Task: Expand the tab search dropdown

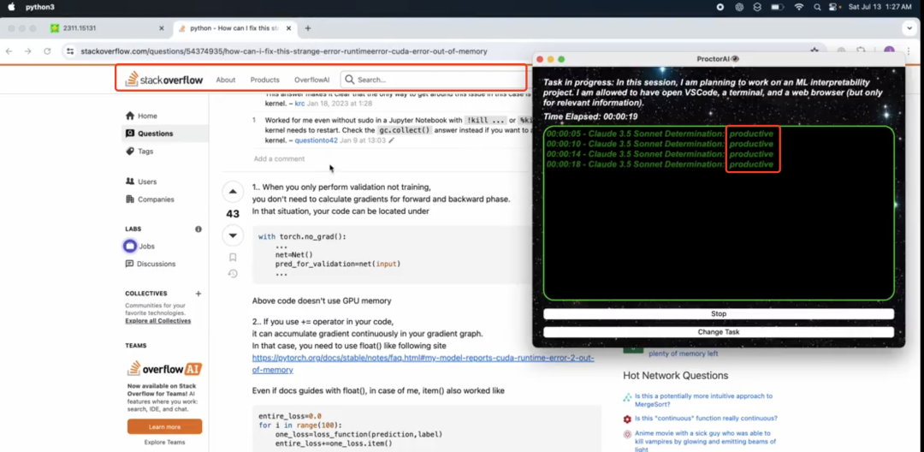Action: point(910,28)
